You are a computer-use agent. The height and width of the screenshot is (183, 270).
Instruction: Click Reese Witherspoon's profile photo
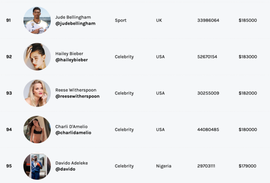tap(37, 93)
